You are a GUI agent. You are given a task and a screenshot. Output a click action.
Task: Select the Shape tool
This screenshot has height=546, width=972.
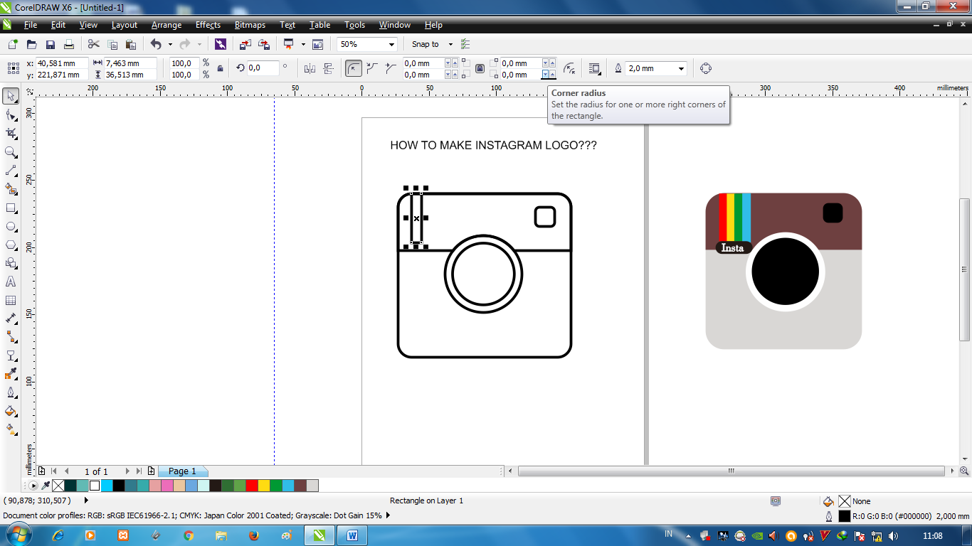(x=11, y=114)
